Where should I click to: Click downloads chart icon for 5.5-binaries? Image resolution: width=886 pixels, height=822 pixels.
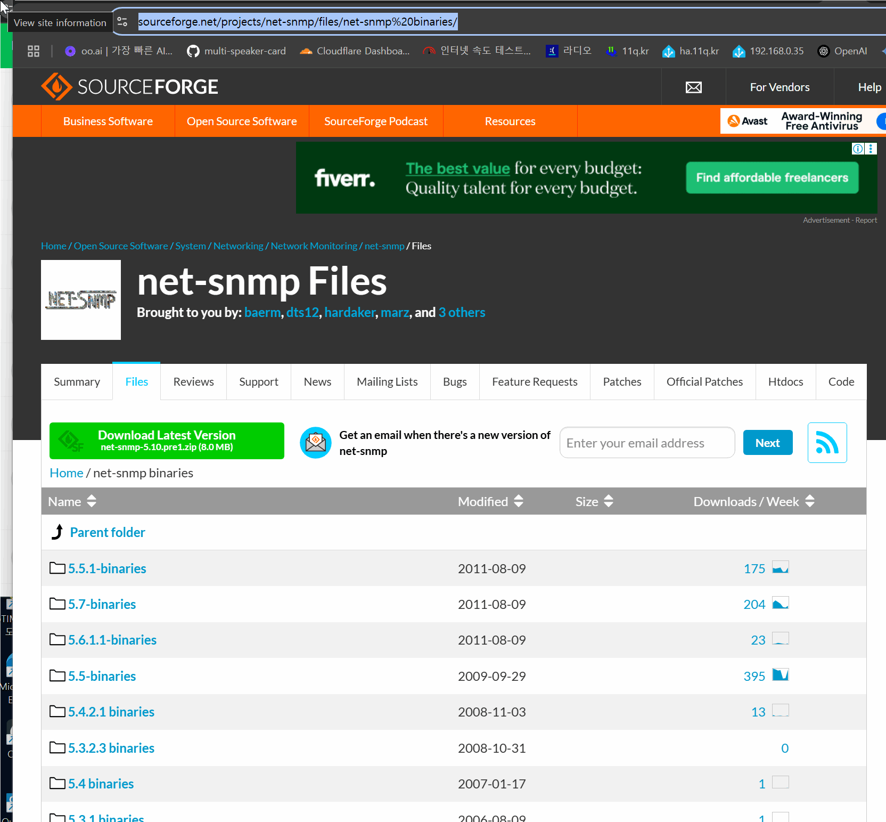(781, 675)
